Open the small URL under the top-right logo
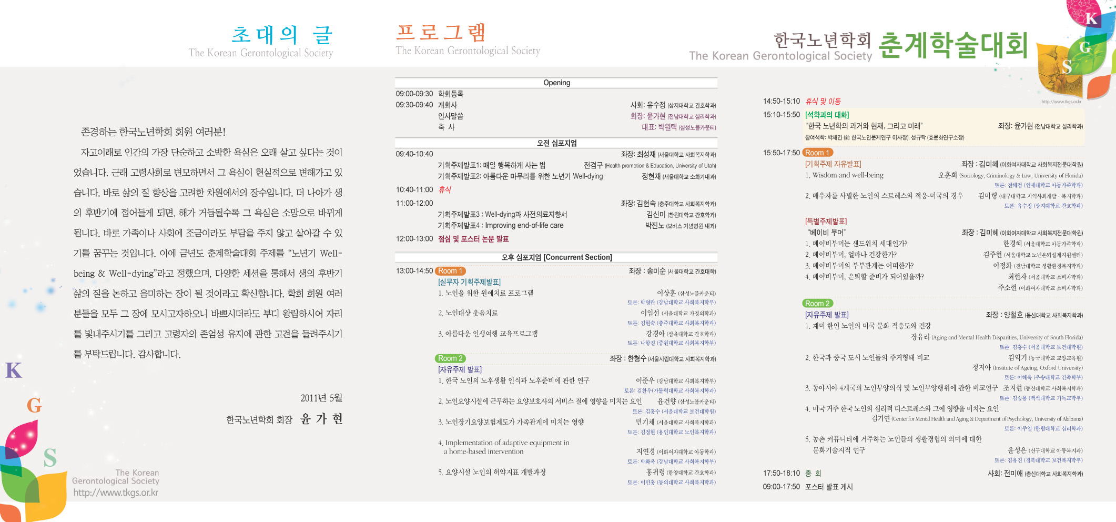 point(1061,102)
